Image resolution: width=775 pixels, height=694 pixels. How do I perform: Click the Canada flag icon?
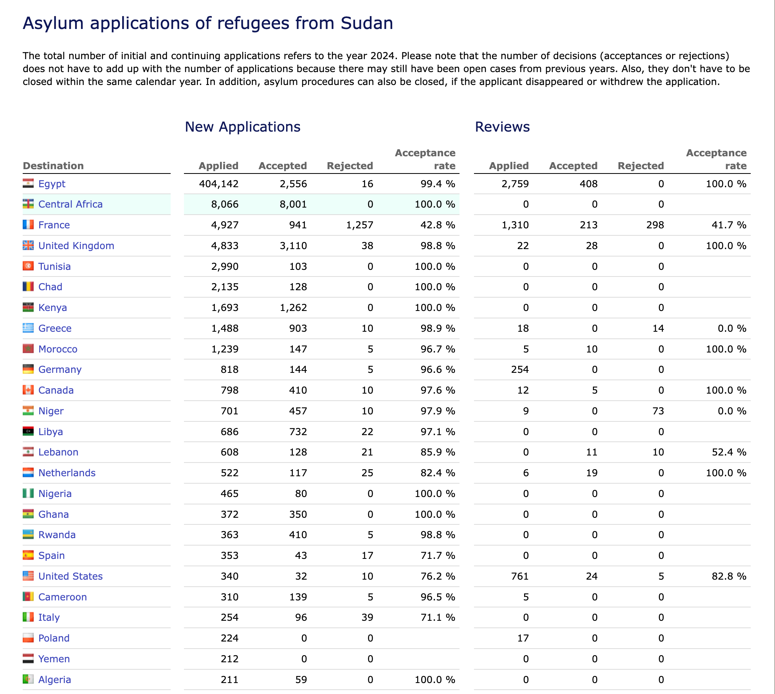click(x=28, y=390)
